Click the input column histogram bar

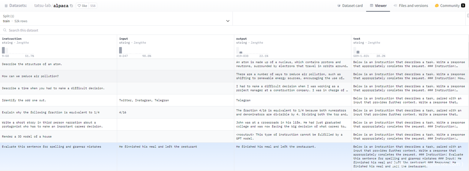point(121,50)
